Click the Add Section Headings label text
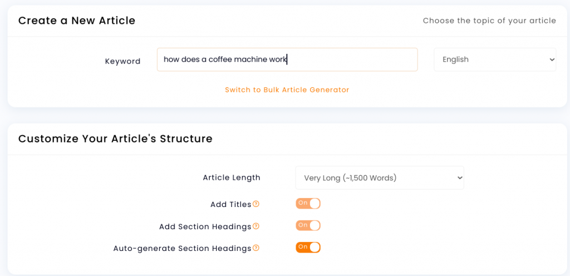 (205, 226)
